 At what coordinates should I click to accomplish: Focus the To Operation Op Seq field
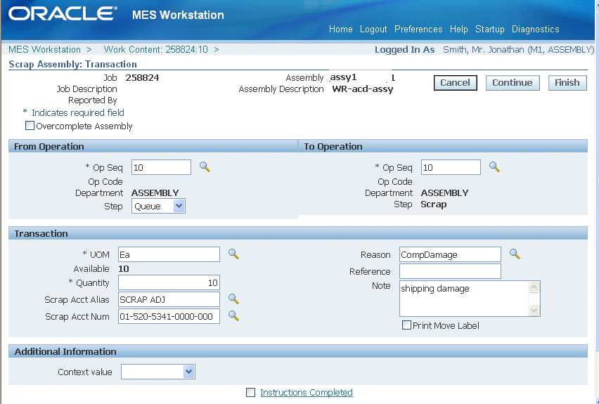[x=451, y=167]
